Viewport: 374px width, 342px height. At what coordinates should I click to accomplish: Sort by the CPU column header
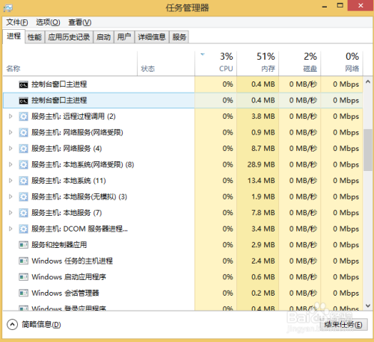pos(215,63)
